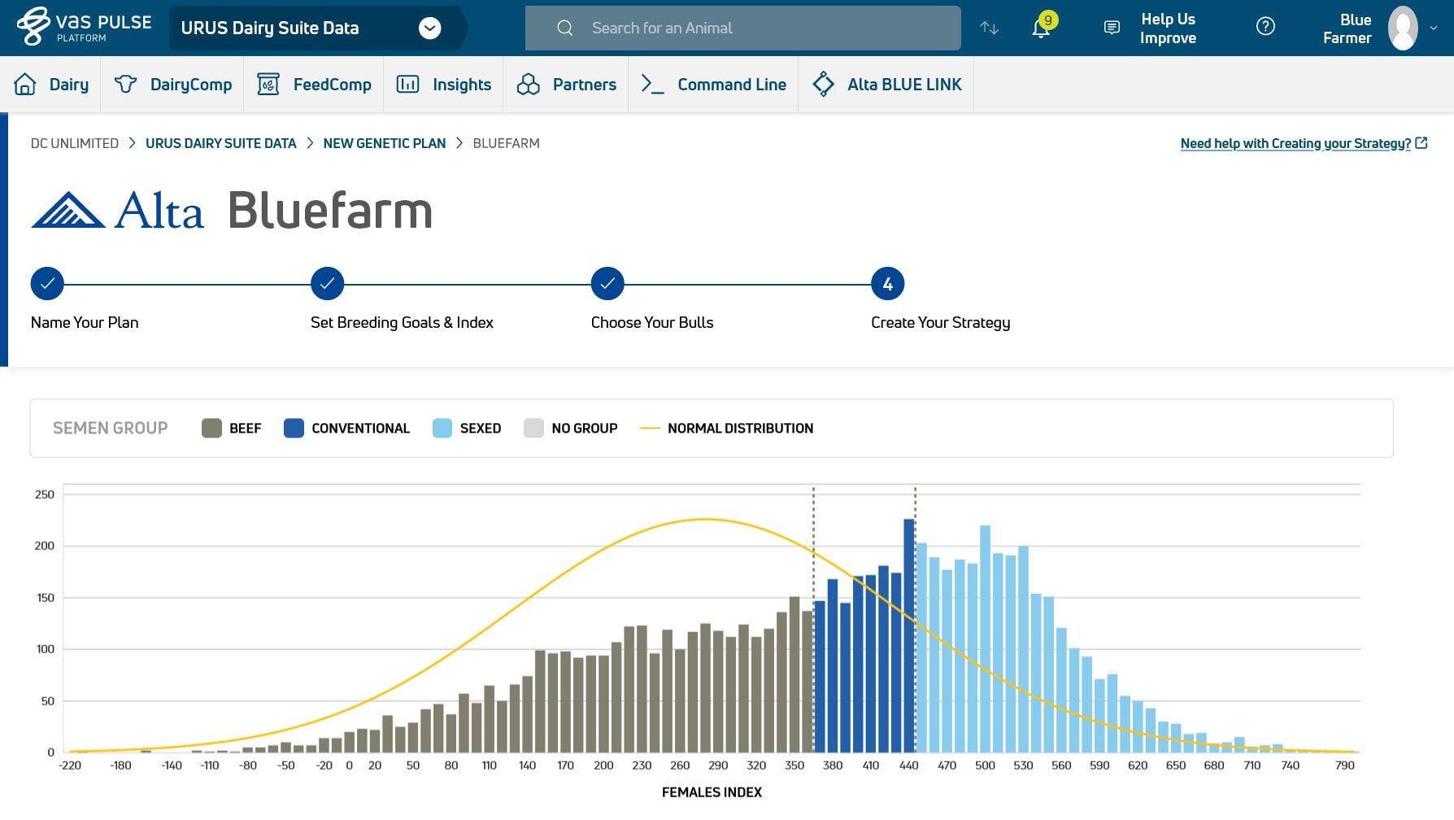Open Help Us Improve link

click(1168, 28)
